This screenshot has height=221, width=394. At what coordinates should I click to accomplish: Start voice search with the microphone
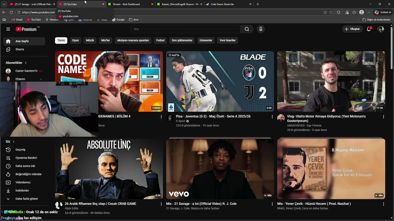tap(261, 29)
